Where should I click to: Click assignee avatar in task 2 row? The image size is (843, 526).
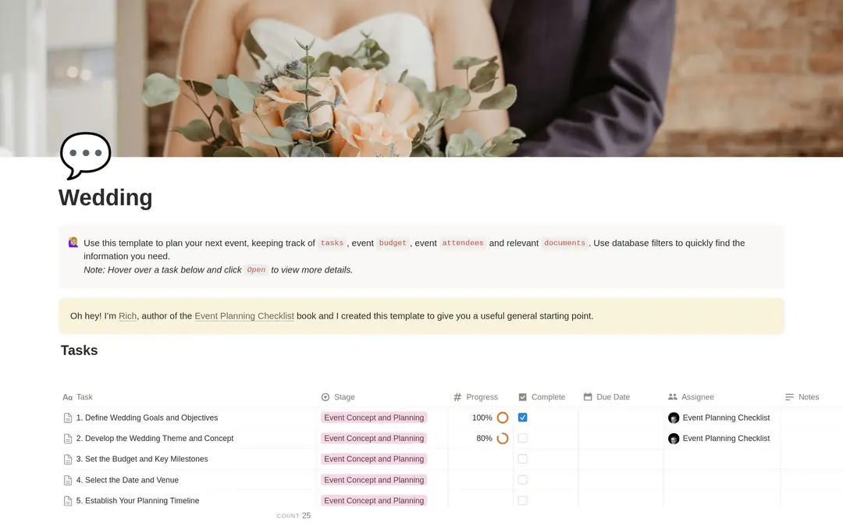[674, 439]
